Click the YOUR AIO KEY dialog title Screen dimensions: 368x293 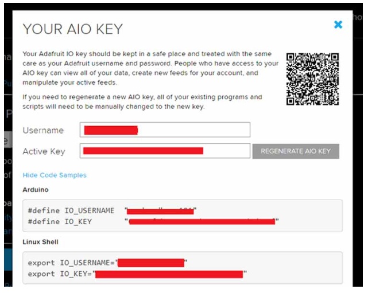click(72, 29)
